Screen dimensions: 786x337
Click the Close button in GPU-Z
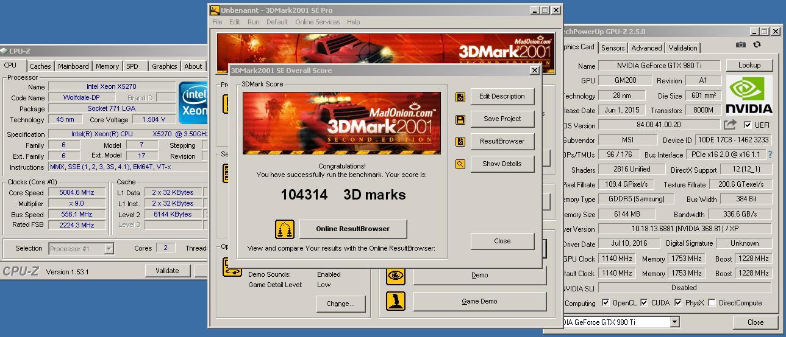point(755,322)
